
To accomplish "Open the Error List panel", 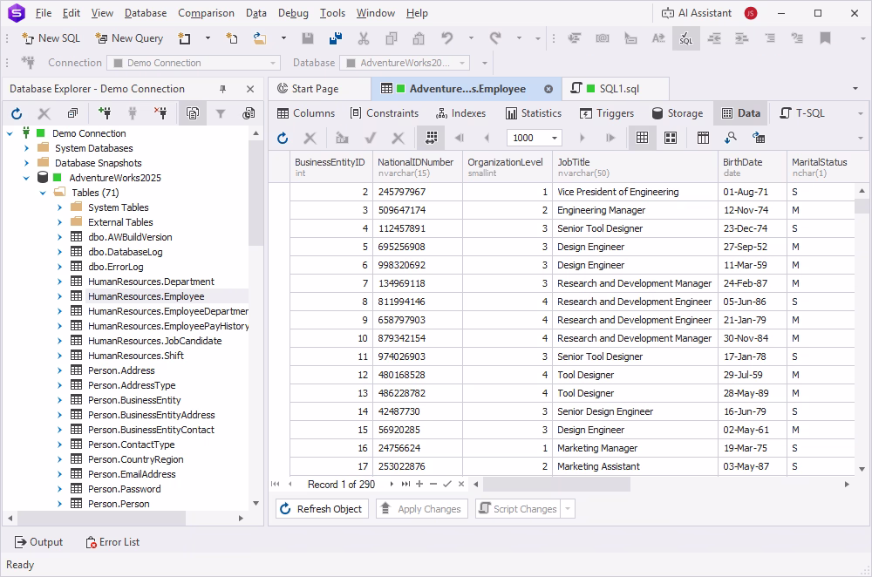I will [112, 542].
